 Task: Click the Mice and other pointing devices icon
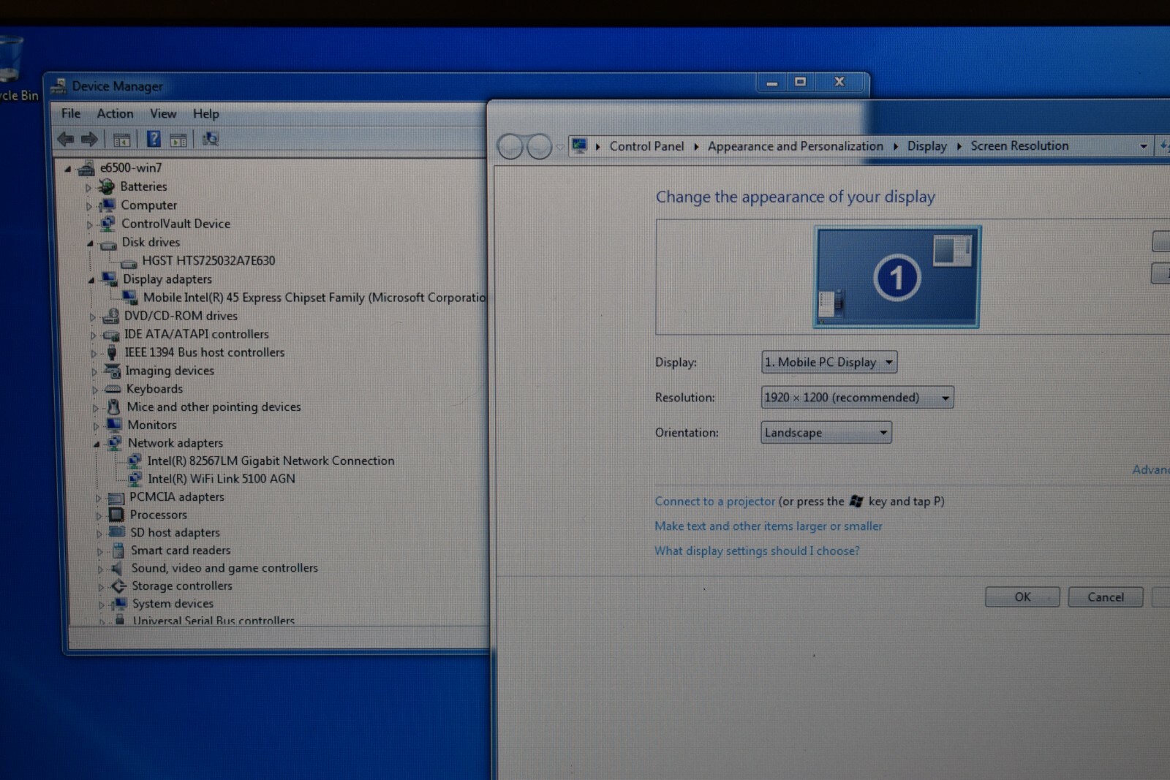click(x=113, y=406)
